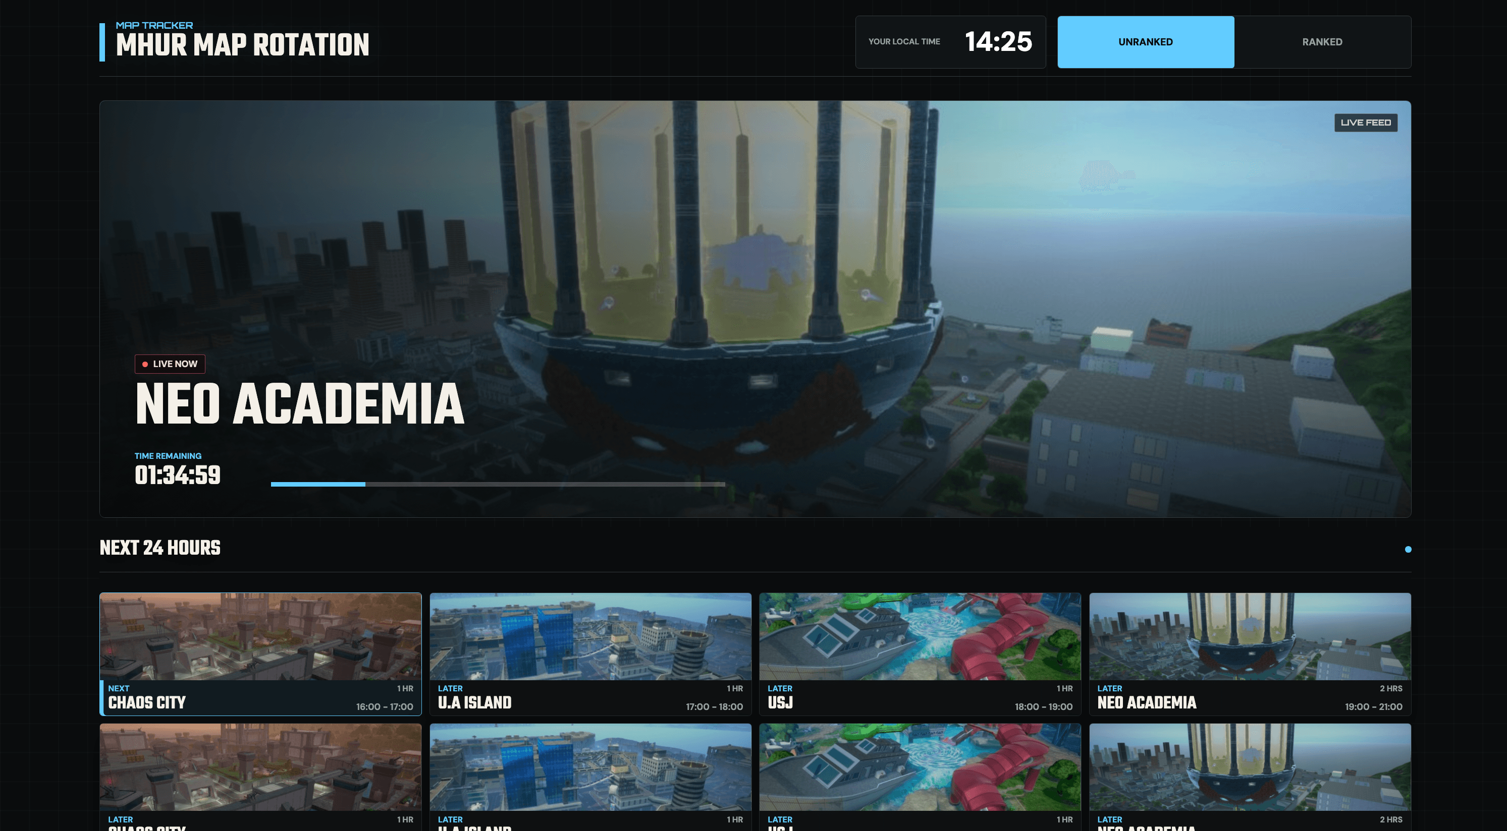This screenshot has height=831, width=1507.
Task: Click the "2 HRS" duration above 19:00 – 21:00
Action: [x=1390, y=688]
